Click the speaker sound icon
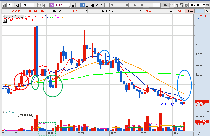 coord(45,5)
